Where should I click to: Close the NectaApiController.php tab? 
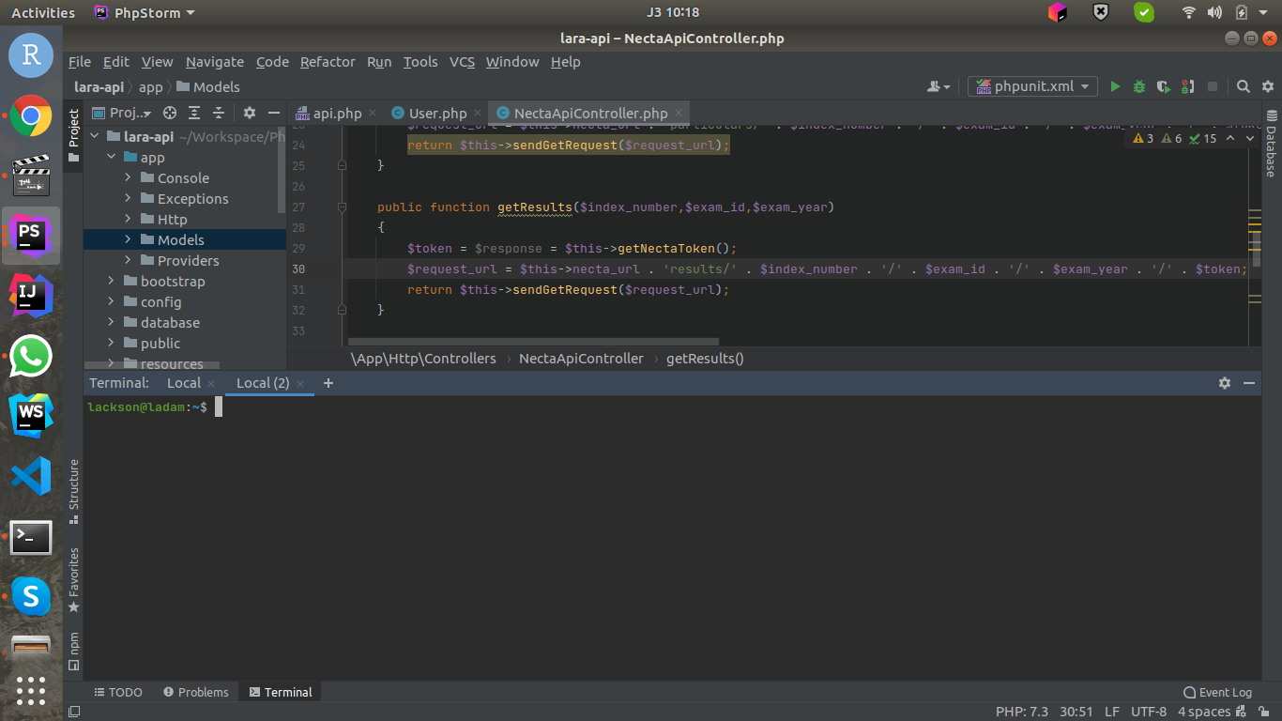coord(679,113)
